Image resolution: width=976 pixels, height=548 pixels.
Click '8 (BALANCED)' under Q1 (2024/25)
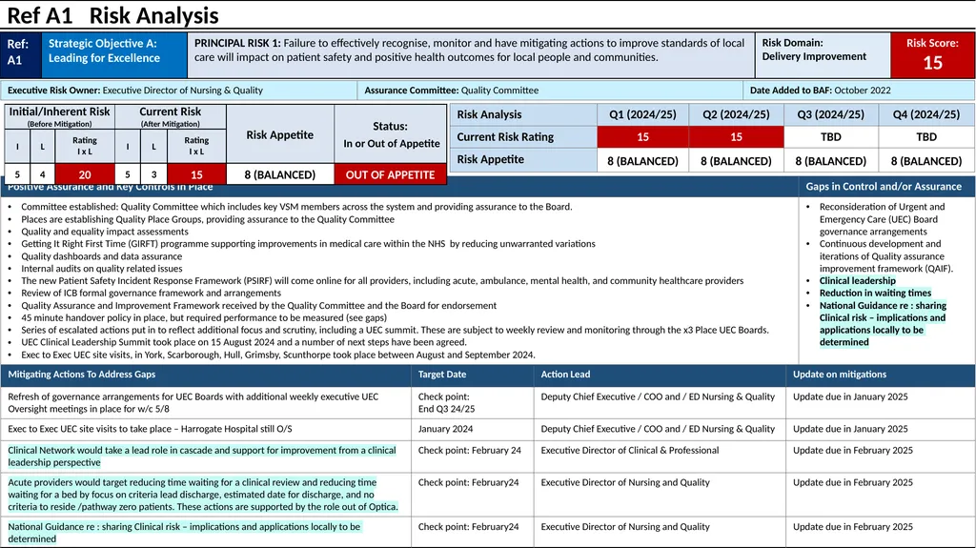click(x=642, y=161)
